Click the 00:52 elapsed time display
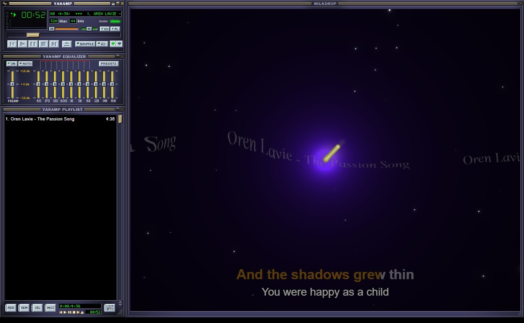 point(33,15)
